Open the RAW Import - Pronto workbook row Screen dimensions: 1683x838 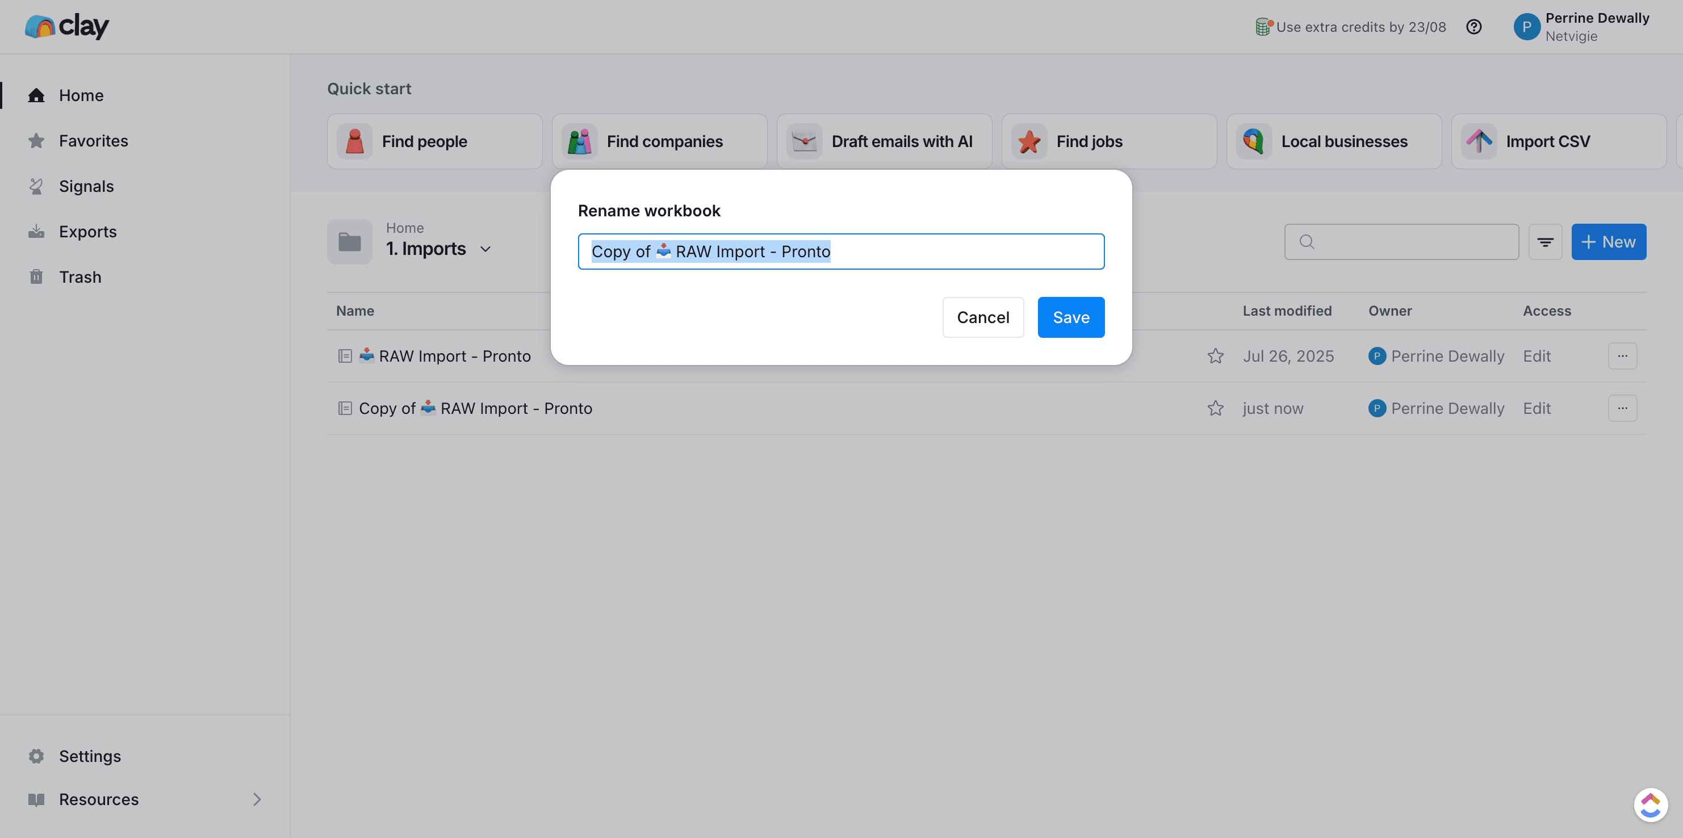click(986, 356)
